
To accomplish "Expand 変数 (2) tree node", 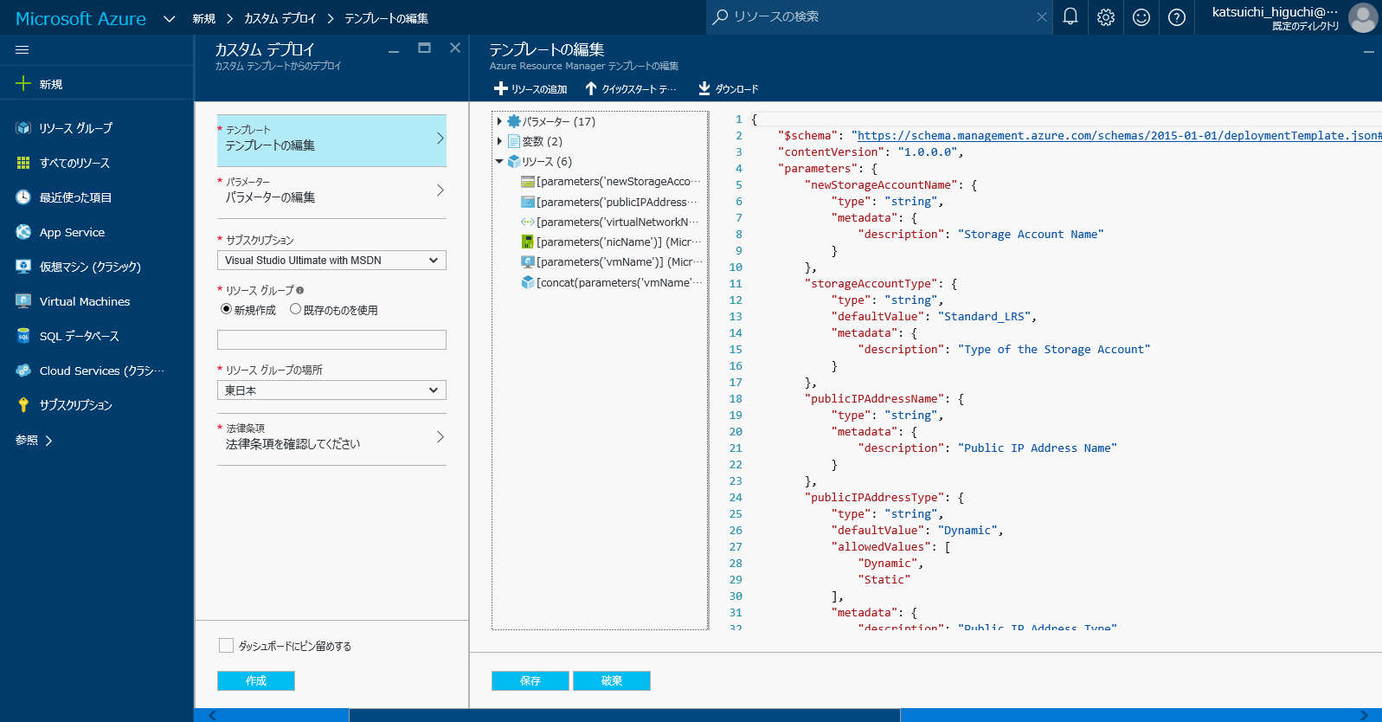I will coord(499,141).
